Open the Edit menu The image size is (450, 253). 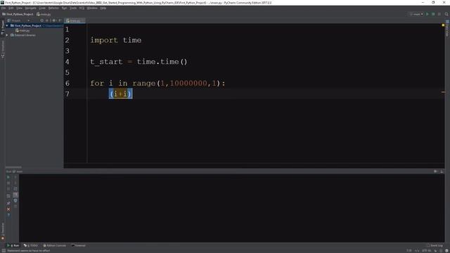pyautogui.click(x=11, y=8)
